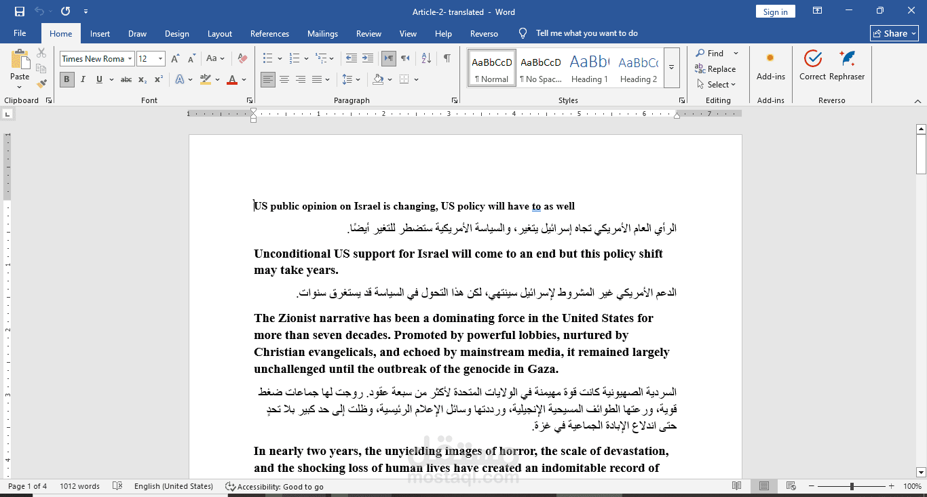Decrease font size with the shrink icon
The width and height of the screenshot is (927, 497).
click(x=191, y=59)
